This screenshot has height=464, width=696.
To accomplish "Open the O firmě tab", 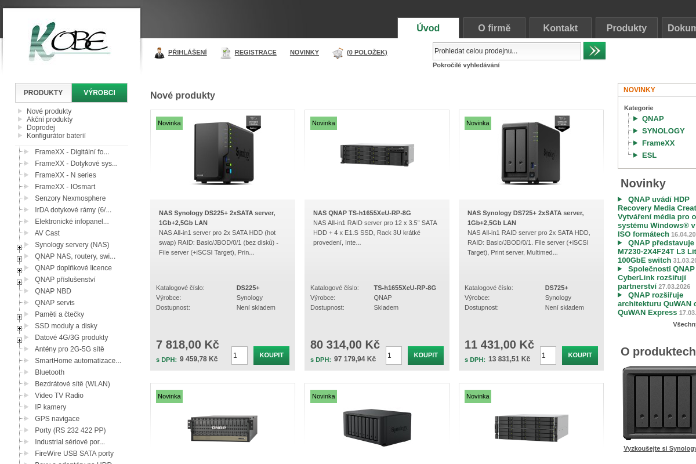I will tap(494, 28).
